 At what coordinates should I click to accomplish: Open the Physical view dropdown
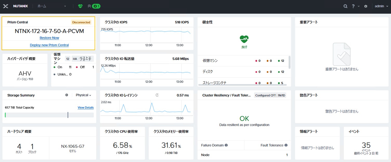click(83, 95)
